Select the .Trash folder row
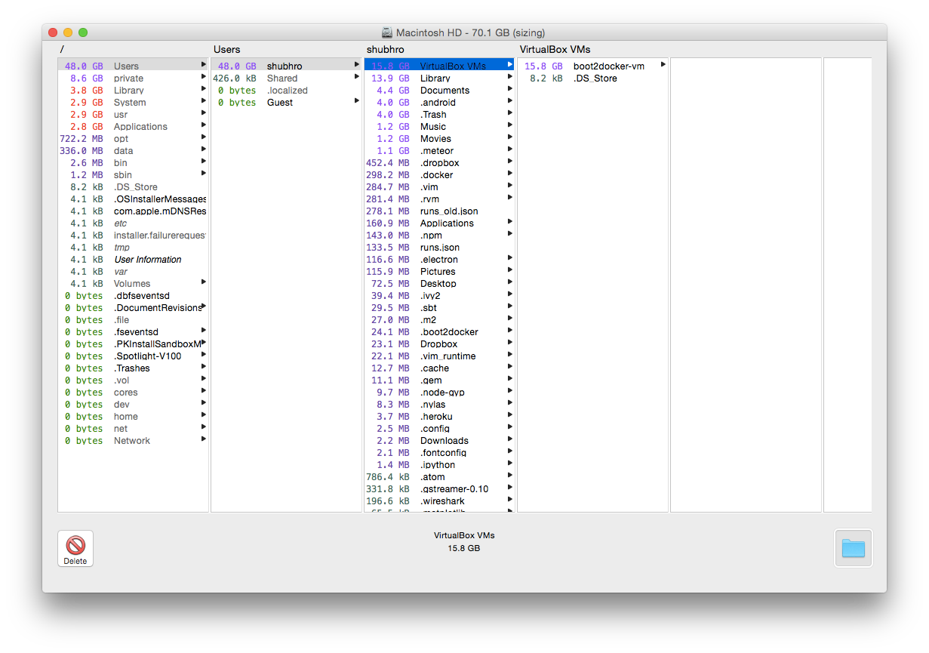Viewport: 929px width, 653px height. tap(433, 115)
